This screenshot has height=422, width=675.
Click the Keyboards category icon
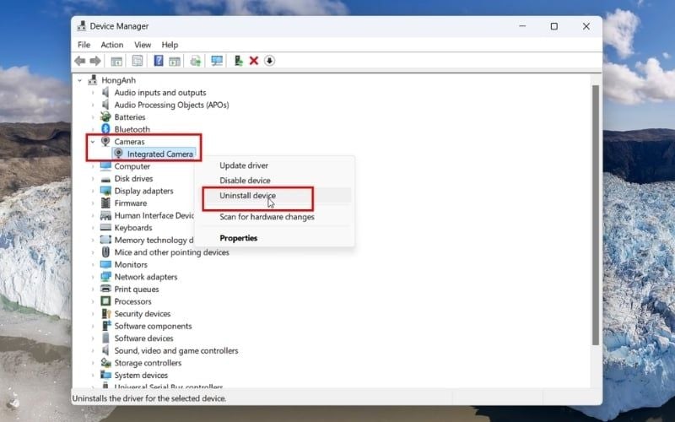pos(105,227)
